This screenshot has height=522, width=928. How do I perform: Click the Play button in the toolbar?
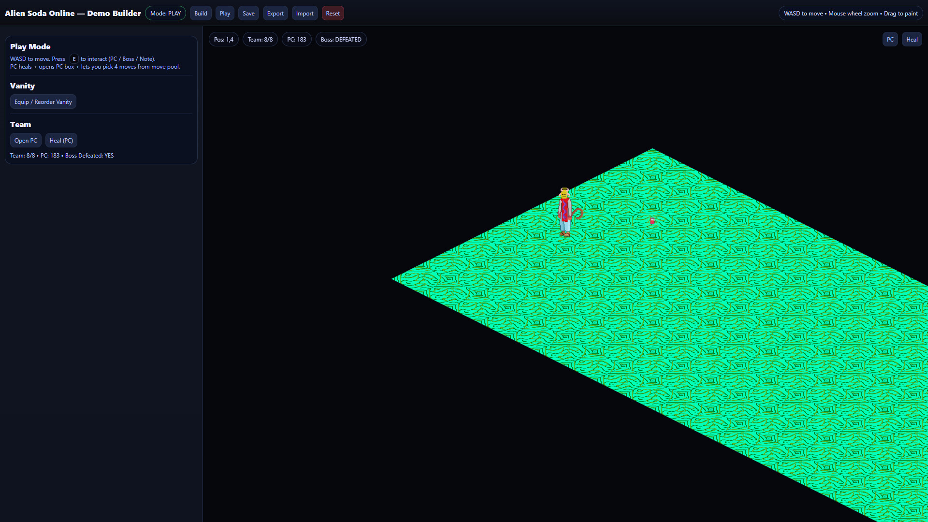click(224, 13)
